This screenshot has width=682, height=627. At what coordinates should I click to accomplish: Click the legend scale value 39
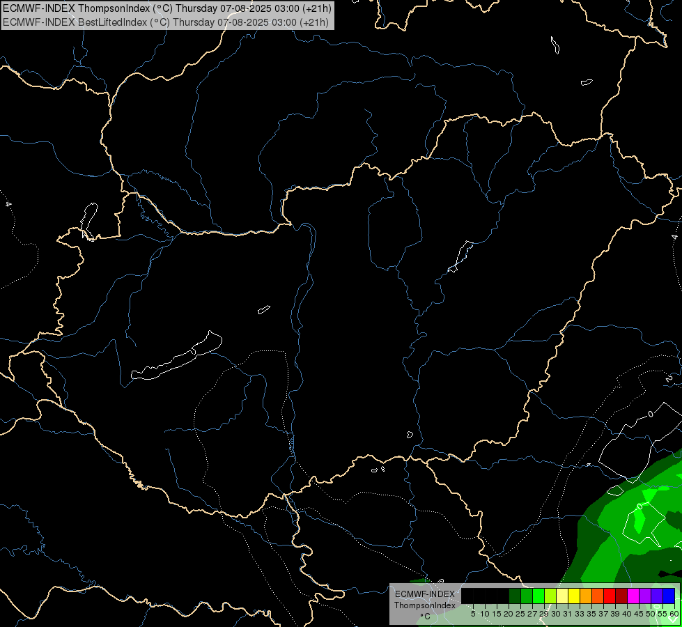[615, 614]
